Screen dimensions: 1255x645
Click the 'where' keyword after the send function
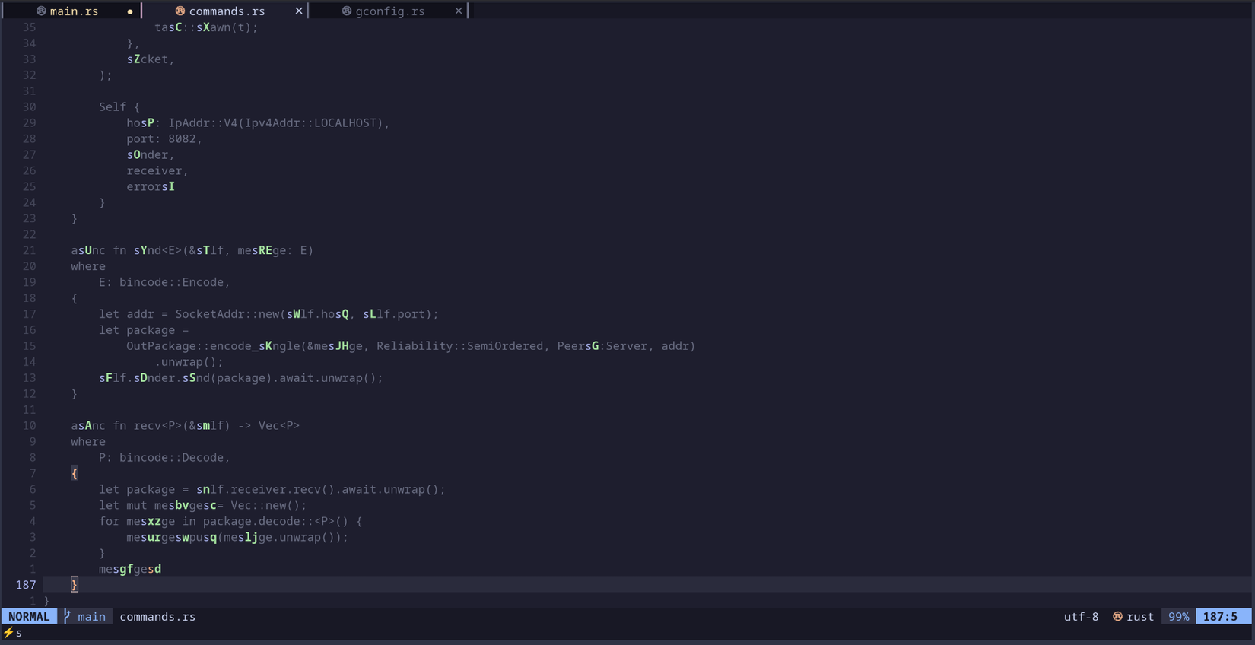[x=88, y=266]
